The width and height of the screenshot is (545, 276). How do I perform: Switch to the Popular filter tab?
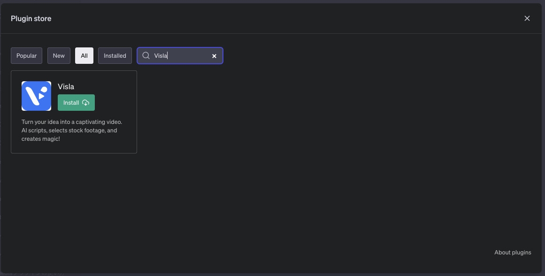[27, 55]
